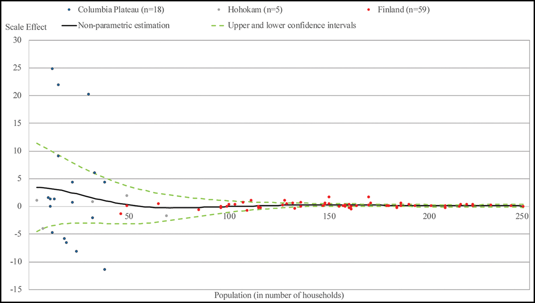Click the green dashed line legend sample
Image resolution: width=535 pixels, height=303 pixels.
(x=217, y=26)
